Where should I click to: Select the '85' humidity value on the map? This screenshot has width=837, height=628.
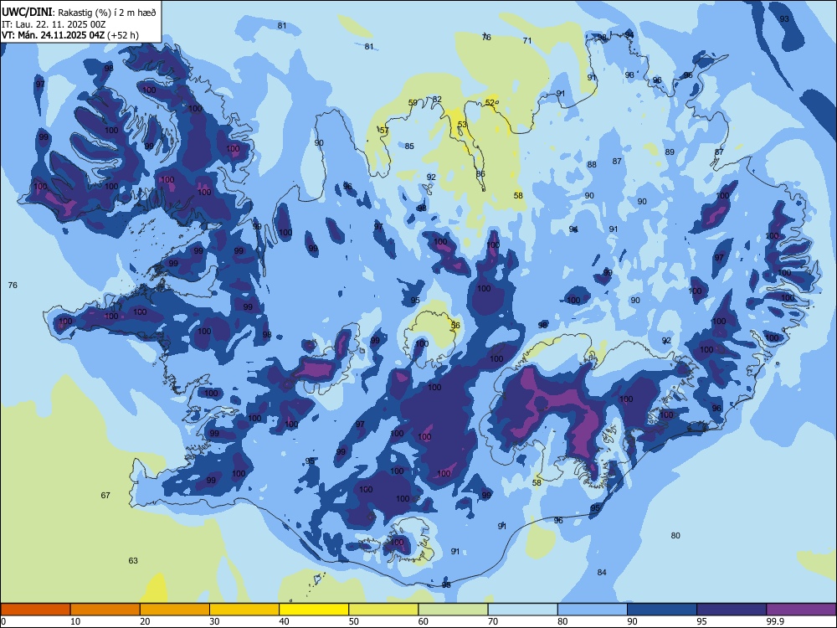(409, 147)
